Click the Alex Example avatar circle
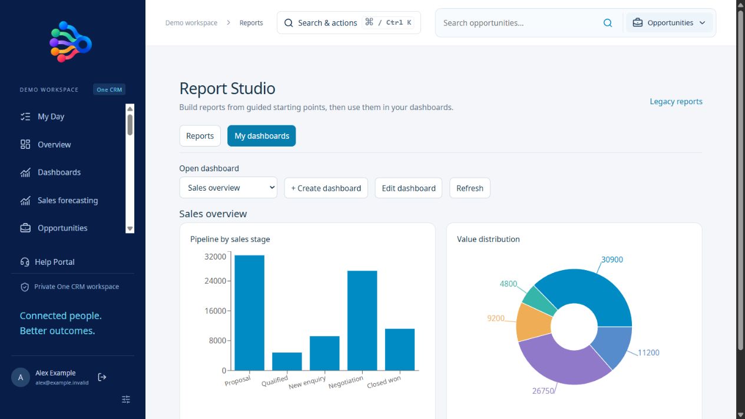745x419 pixels. [21, 378]
